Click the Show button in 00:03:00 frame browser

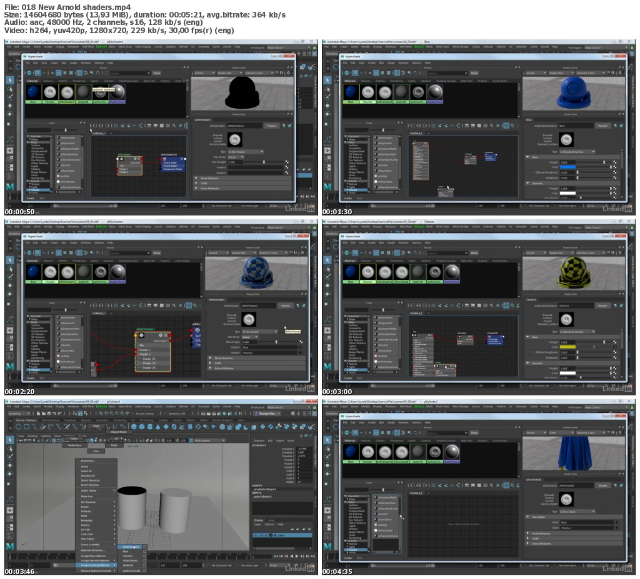474,254
